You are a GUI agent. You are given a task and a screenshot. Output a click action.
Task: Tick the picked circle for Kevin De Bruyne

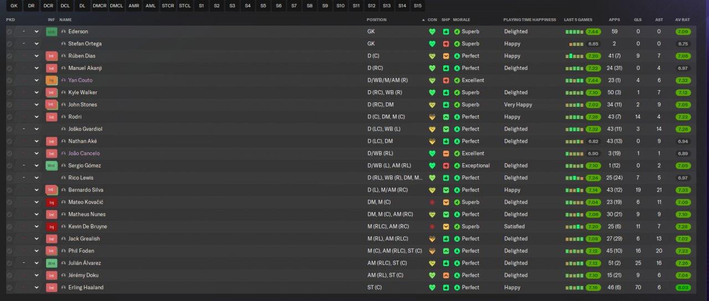click(9, 226)
